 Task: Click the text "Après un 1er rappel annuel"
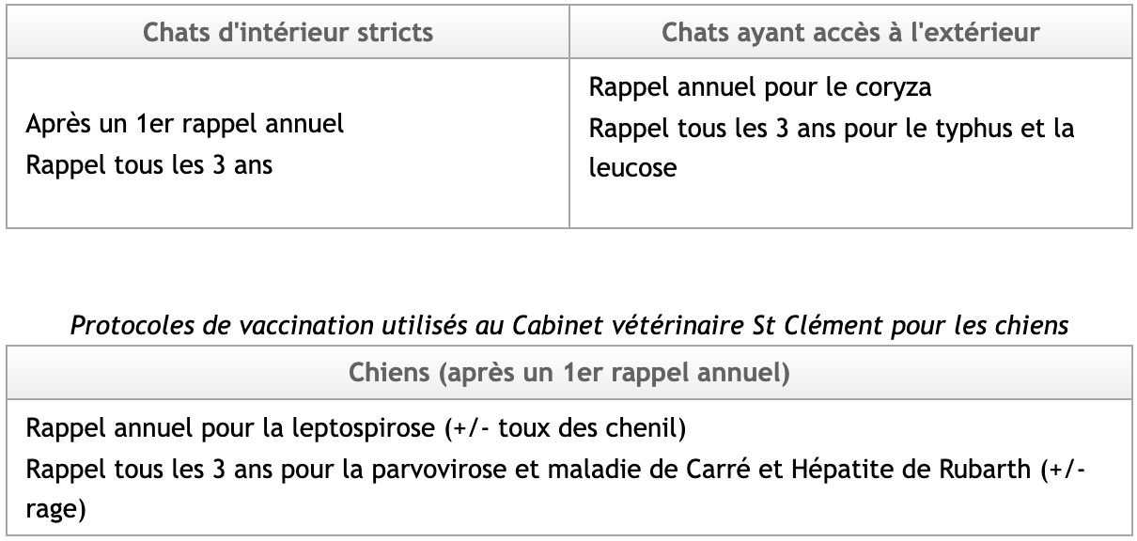(x=184, y=125)
